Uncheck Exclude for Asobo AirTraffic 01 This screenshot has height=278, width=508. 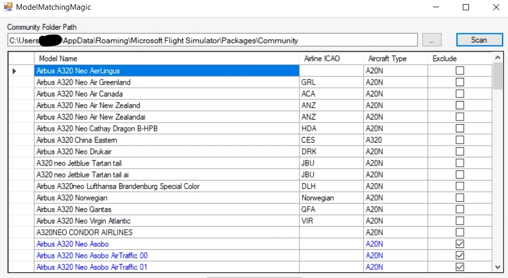(460, 267)
